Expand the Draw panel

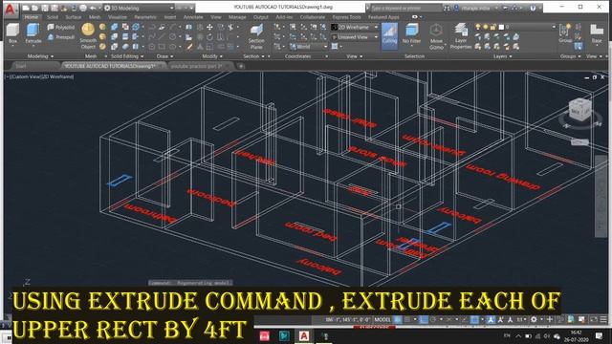(x=164, y=56)
